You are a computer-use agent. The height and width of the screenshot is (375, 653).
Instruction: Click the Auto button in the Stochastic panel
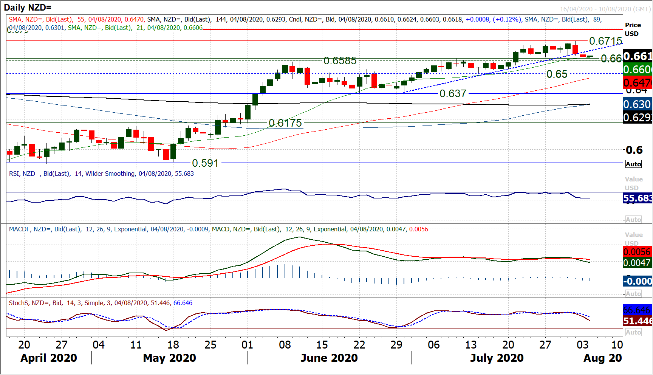(x=633, y=332)
